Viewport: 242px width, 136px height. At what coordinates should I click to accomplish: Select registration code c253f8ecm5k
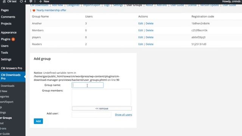[x=199, y=30]
